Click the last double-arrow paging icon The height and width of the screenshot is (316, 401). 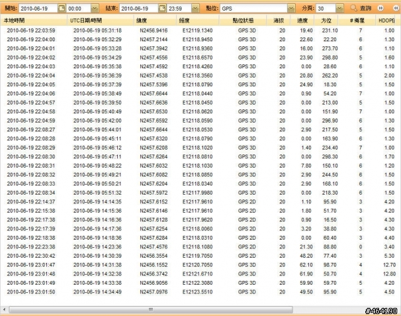[x=396, y=8]
